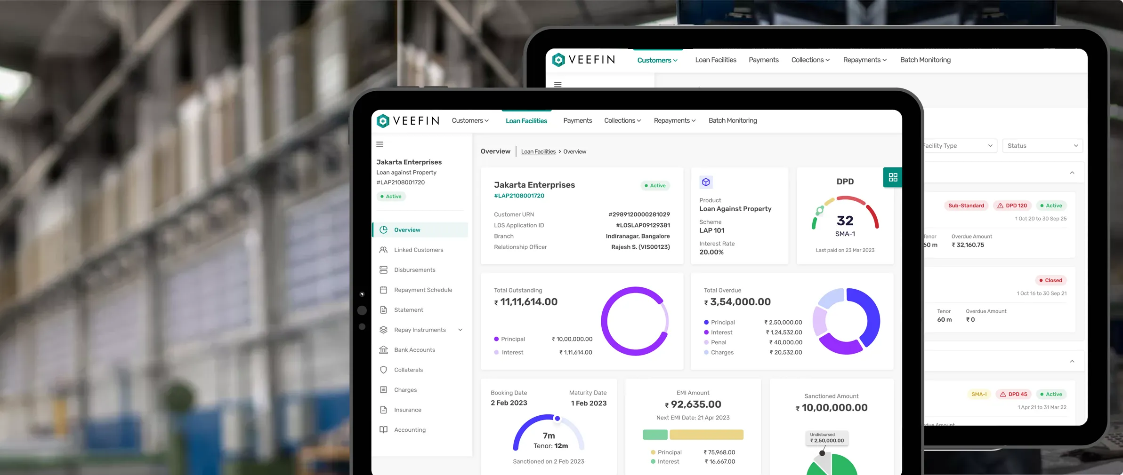Click the warning icon in the DPD 45 badge
The width and height of the screenshot is (1123, 475).
click(1003, 394)
